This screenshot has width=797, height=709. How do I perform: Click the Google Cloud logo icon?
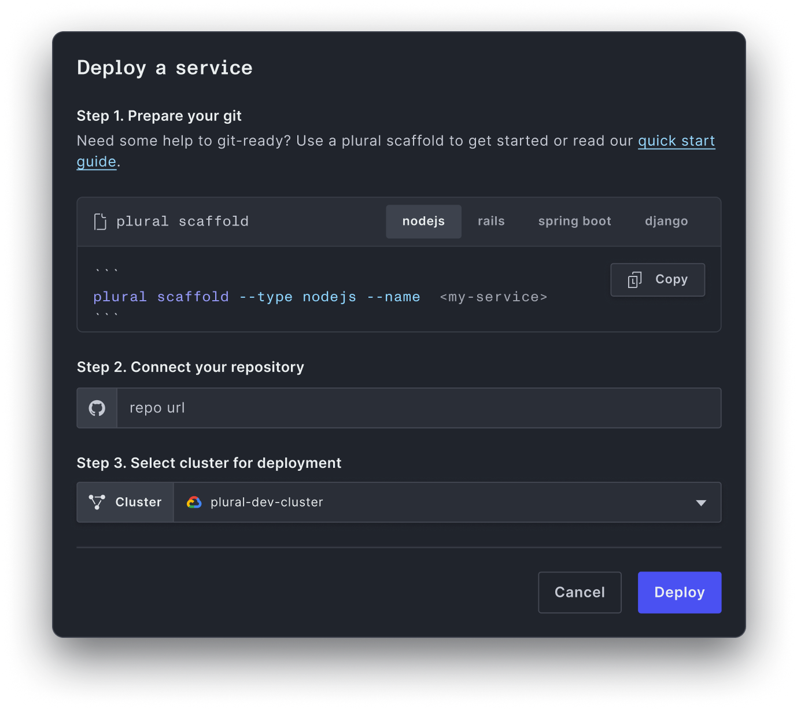click(194, 503)
